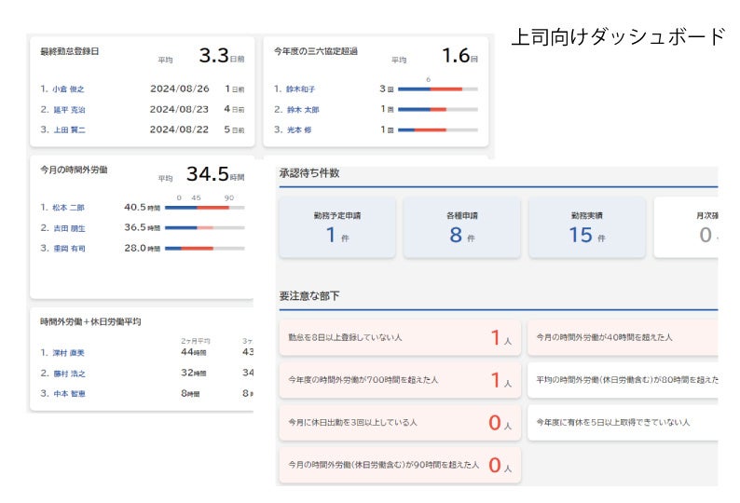Open 平均の時間外労働が80時間を超えた card
The width and height of the screenshot is (740, 503).
pyautogui.click(x=623, y=380)
